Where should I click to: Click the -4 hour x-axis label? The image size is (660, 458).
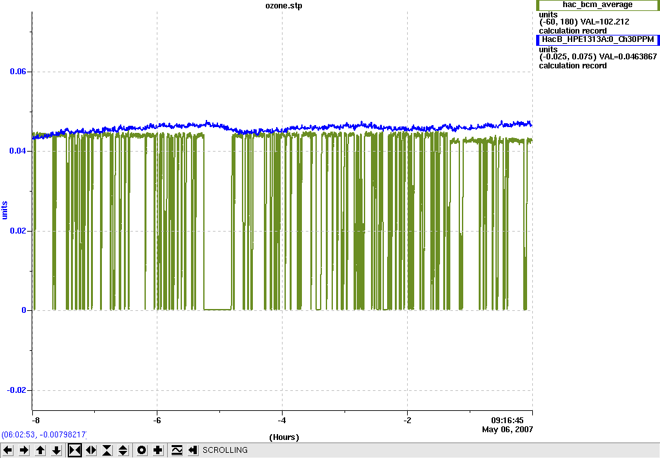[x=282, y=421]
